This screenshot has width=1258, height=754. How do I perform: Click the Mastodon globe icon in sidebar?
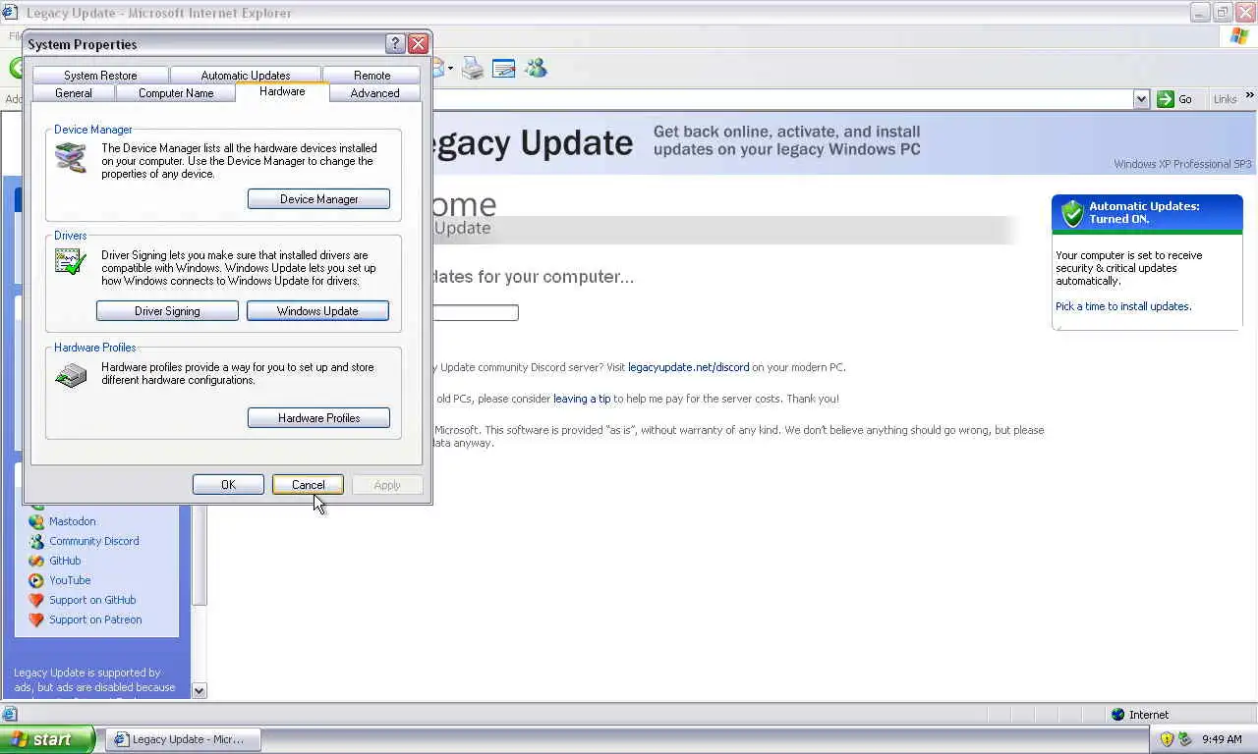point(36,521)
